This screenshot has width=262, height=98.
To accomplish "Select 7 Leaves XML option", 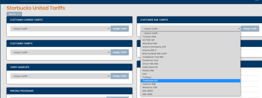I will (x=190, y=36).
